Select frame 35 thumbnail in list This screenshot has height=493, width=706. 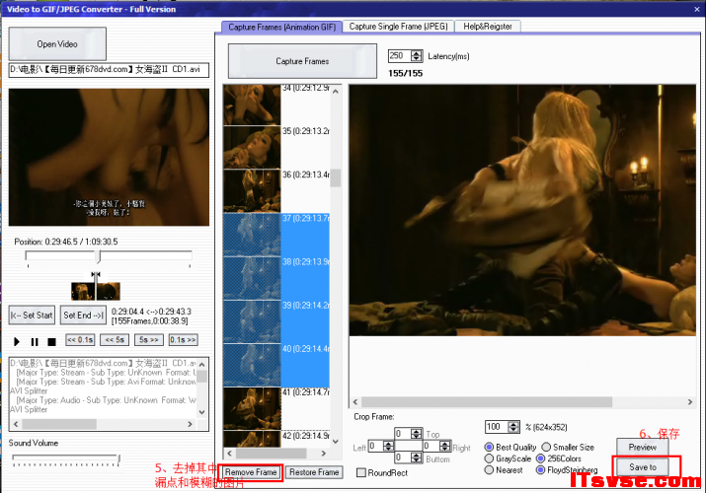252,147
